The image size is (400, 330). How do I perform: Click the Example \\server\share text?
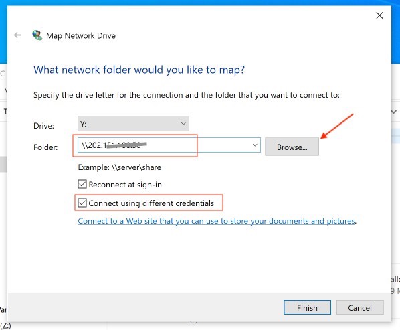pos(119,167)
